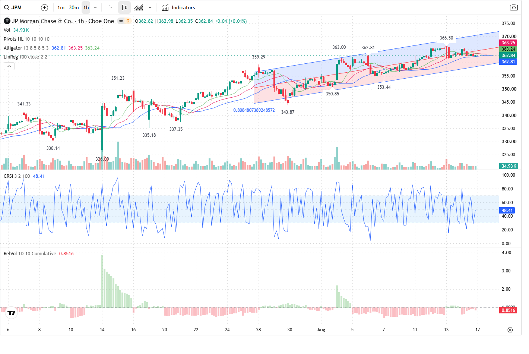Click the Alligator 363.25 red legend value
This screenshot has height=354, width=529.
pyautogui.click(x=76, y=48)
